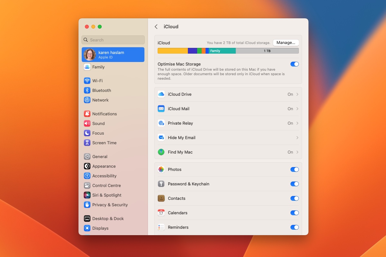Expand Find My Mac row chevron

[x=297, y=152]
